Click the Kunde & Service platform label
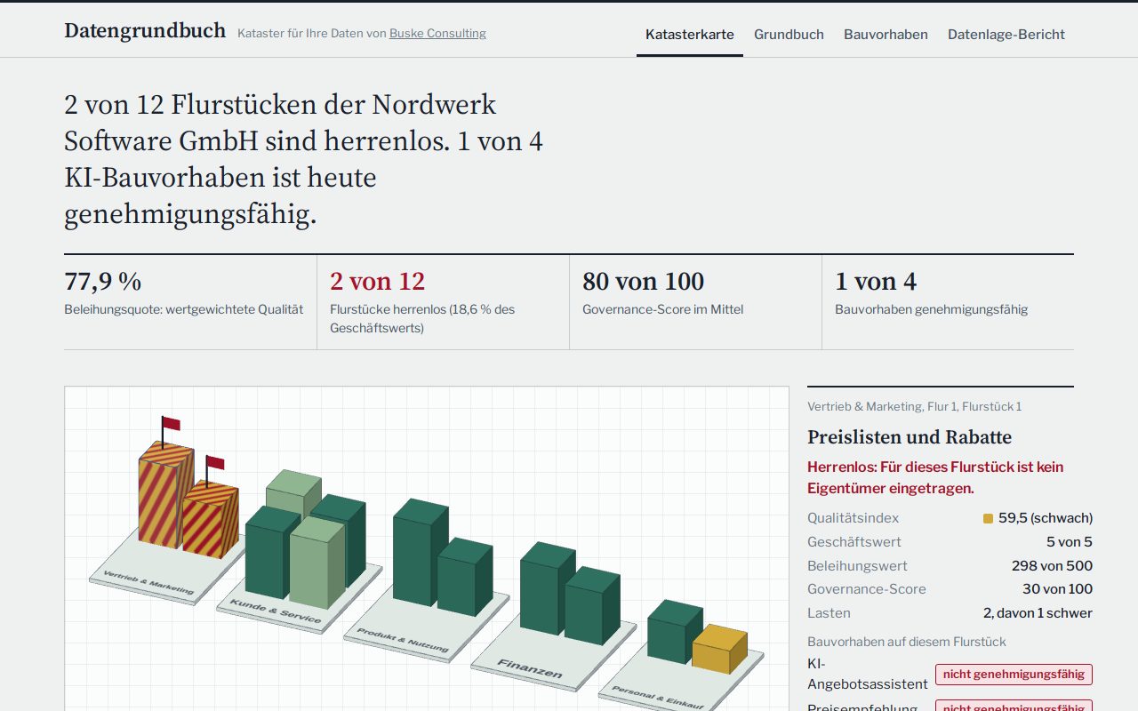The width and height of the screenshot is (1138, 711). coord(275,611)
